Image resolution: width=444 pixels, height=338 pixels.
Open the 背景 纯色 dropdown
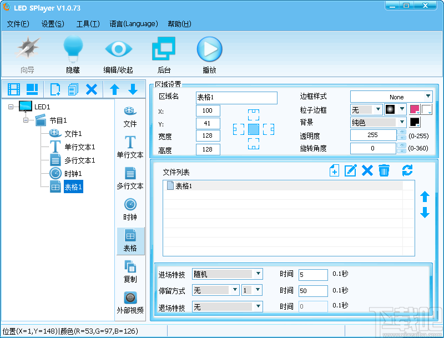pos(402,122)
